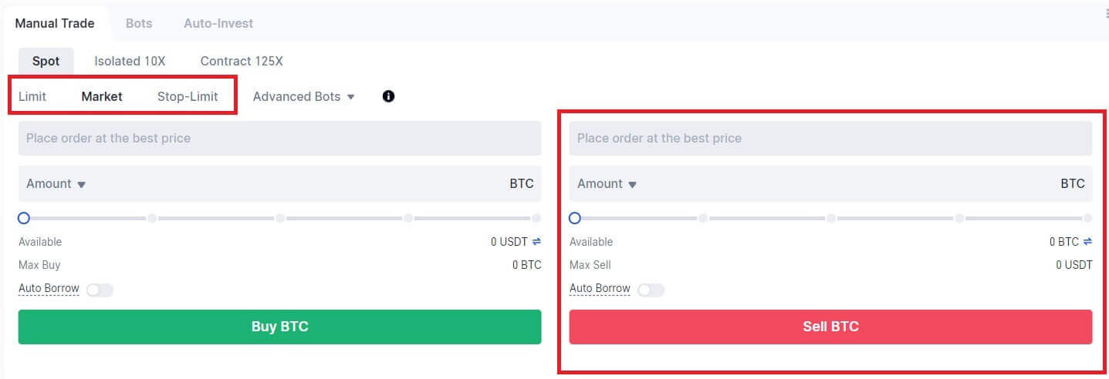The height and width of the screenshot is (379, 1109).
Task: Open the Auto-Invest tab
Action: pos(218,23)
